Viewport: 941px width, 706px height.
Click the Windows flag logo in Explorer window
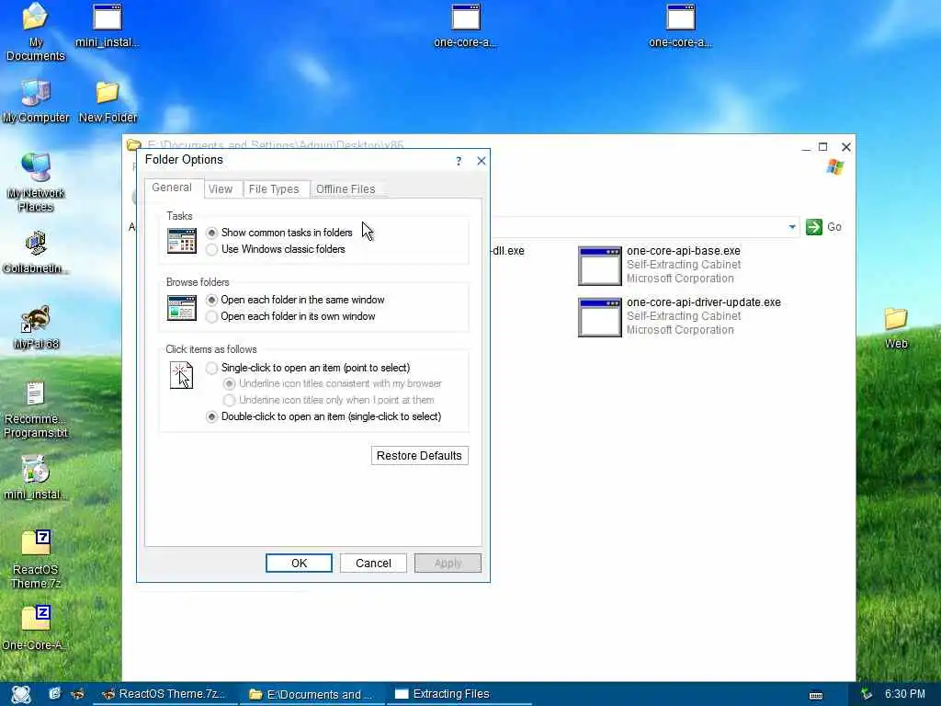tap(834, 167)
